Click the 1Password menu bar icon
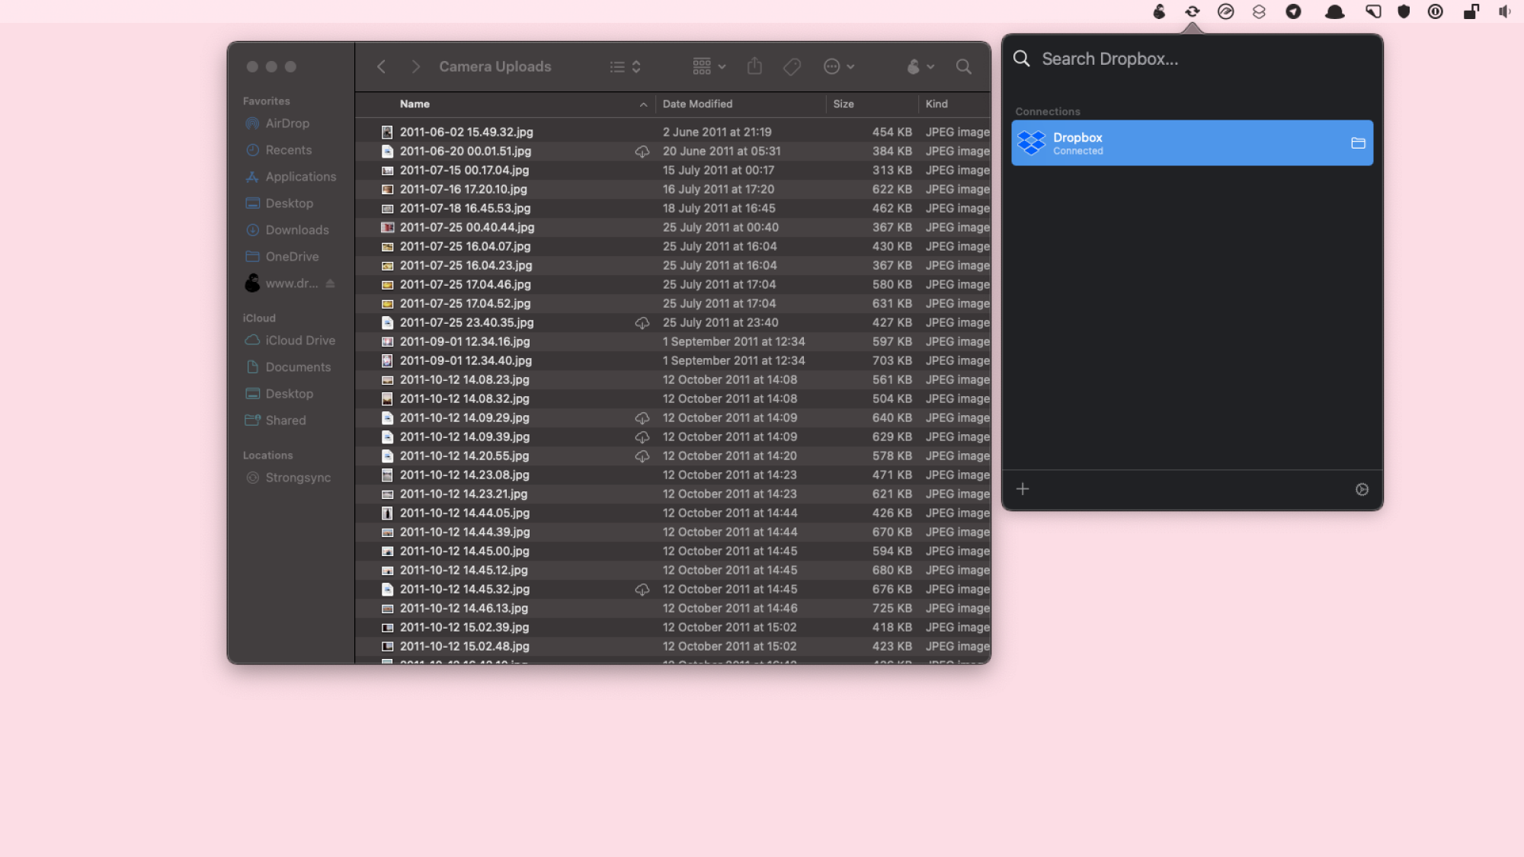Image resolution: width=1524 pixels, height=857 pixels. coord(1436,11)
